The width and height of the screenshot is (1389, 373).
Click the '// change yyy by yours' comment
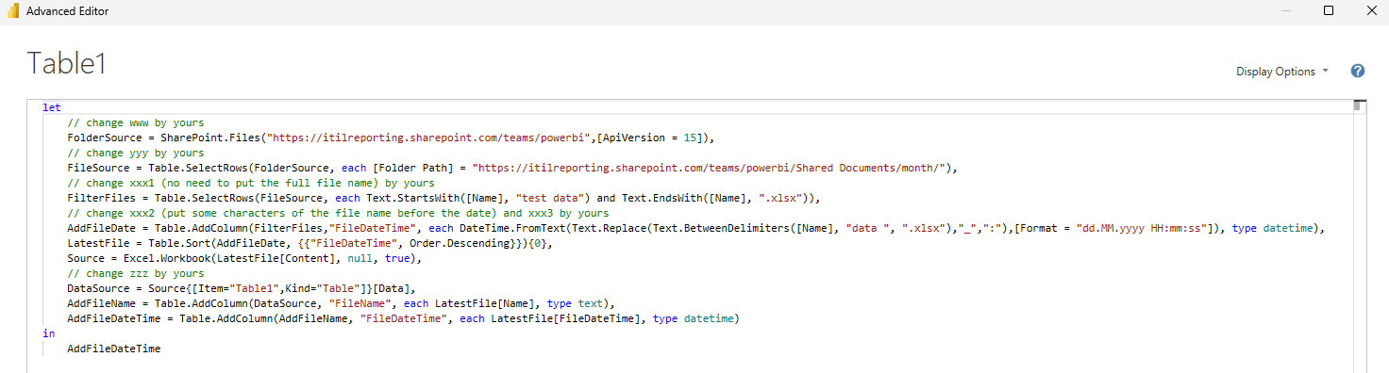pos(136,153)
